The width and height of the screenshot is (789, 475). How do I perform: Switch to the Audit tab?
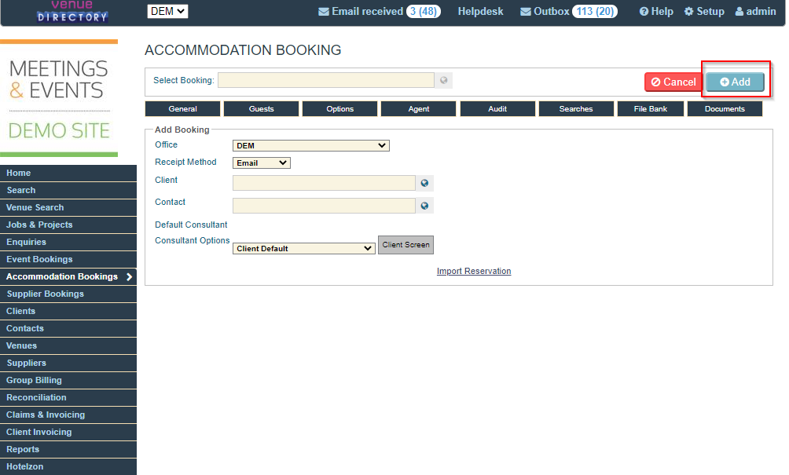(x=497, y=108)
